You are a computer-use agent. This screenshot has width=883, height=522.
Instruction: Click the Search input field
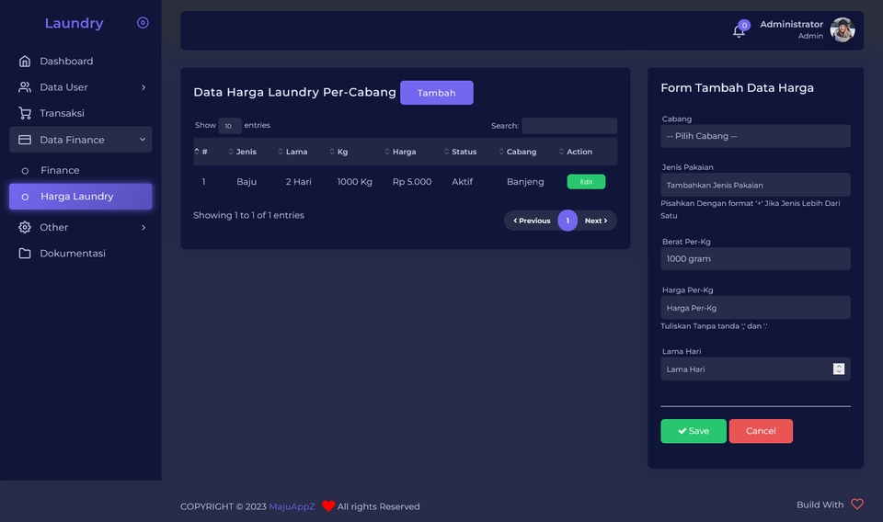(569, 125)
